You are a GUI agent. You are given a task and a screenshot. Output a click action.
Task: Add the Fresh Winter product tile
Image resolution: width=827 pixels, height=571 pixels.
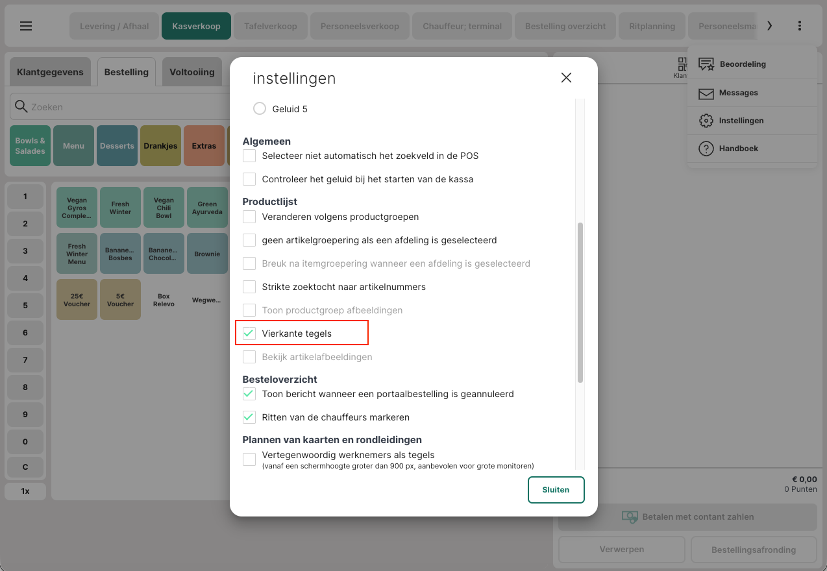coord(120,208)
